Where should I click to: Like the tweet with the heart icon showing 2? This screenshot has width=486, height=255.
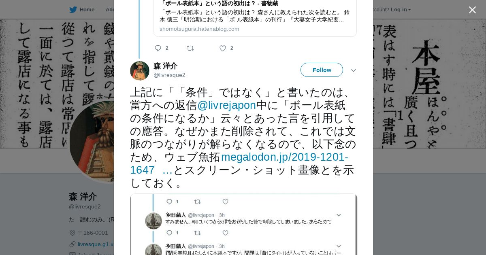[223, 48]
